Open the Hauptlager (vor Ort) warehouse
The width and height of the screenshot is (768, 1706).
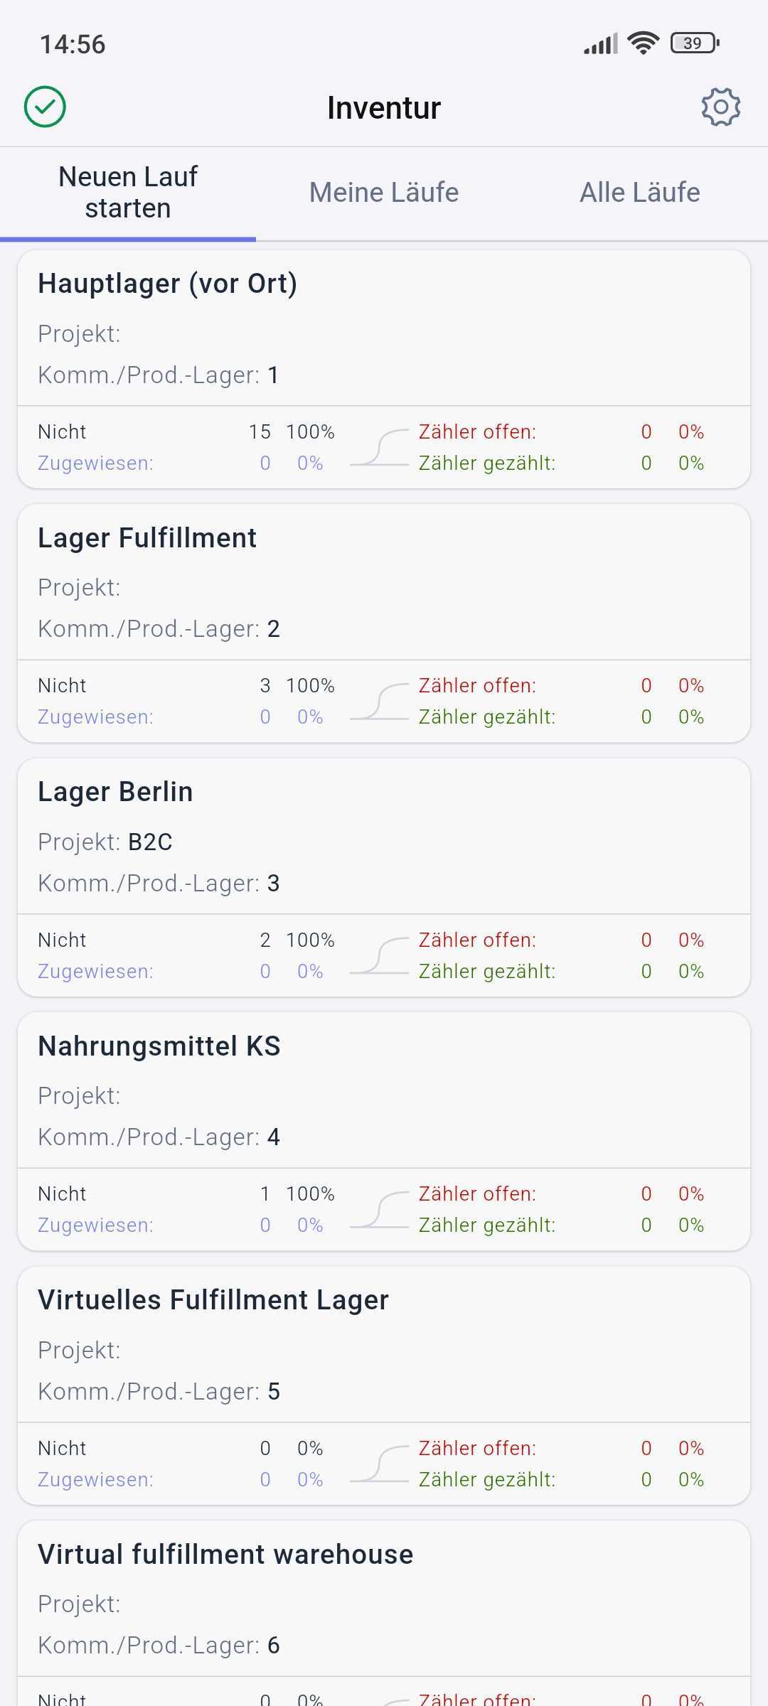pos(168,284)
